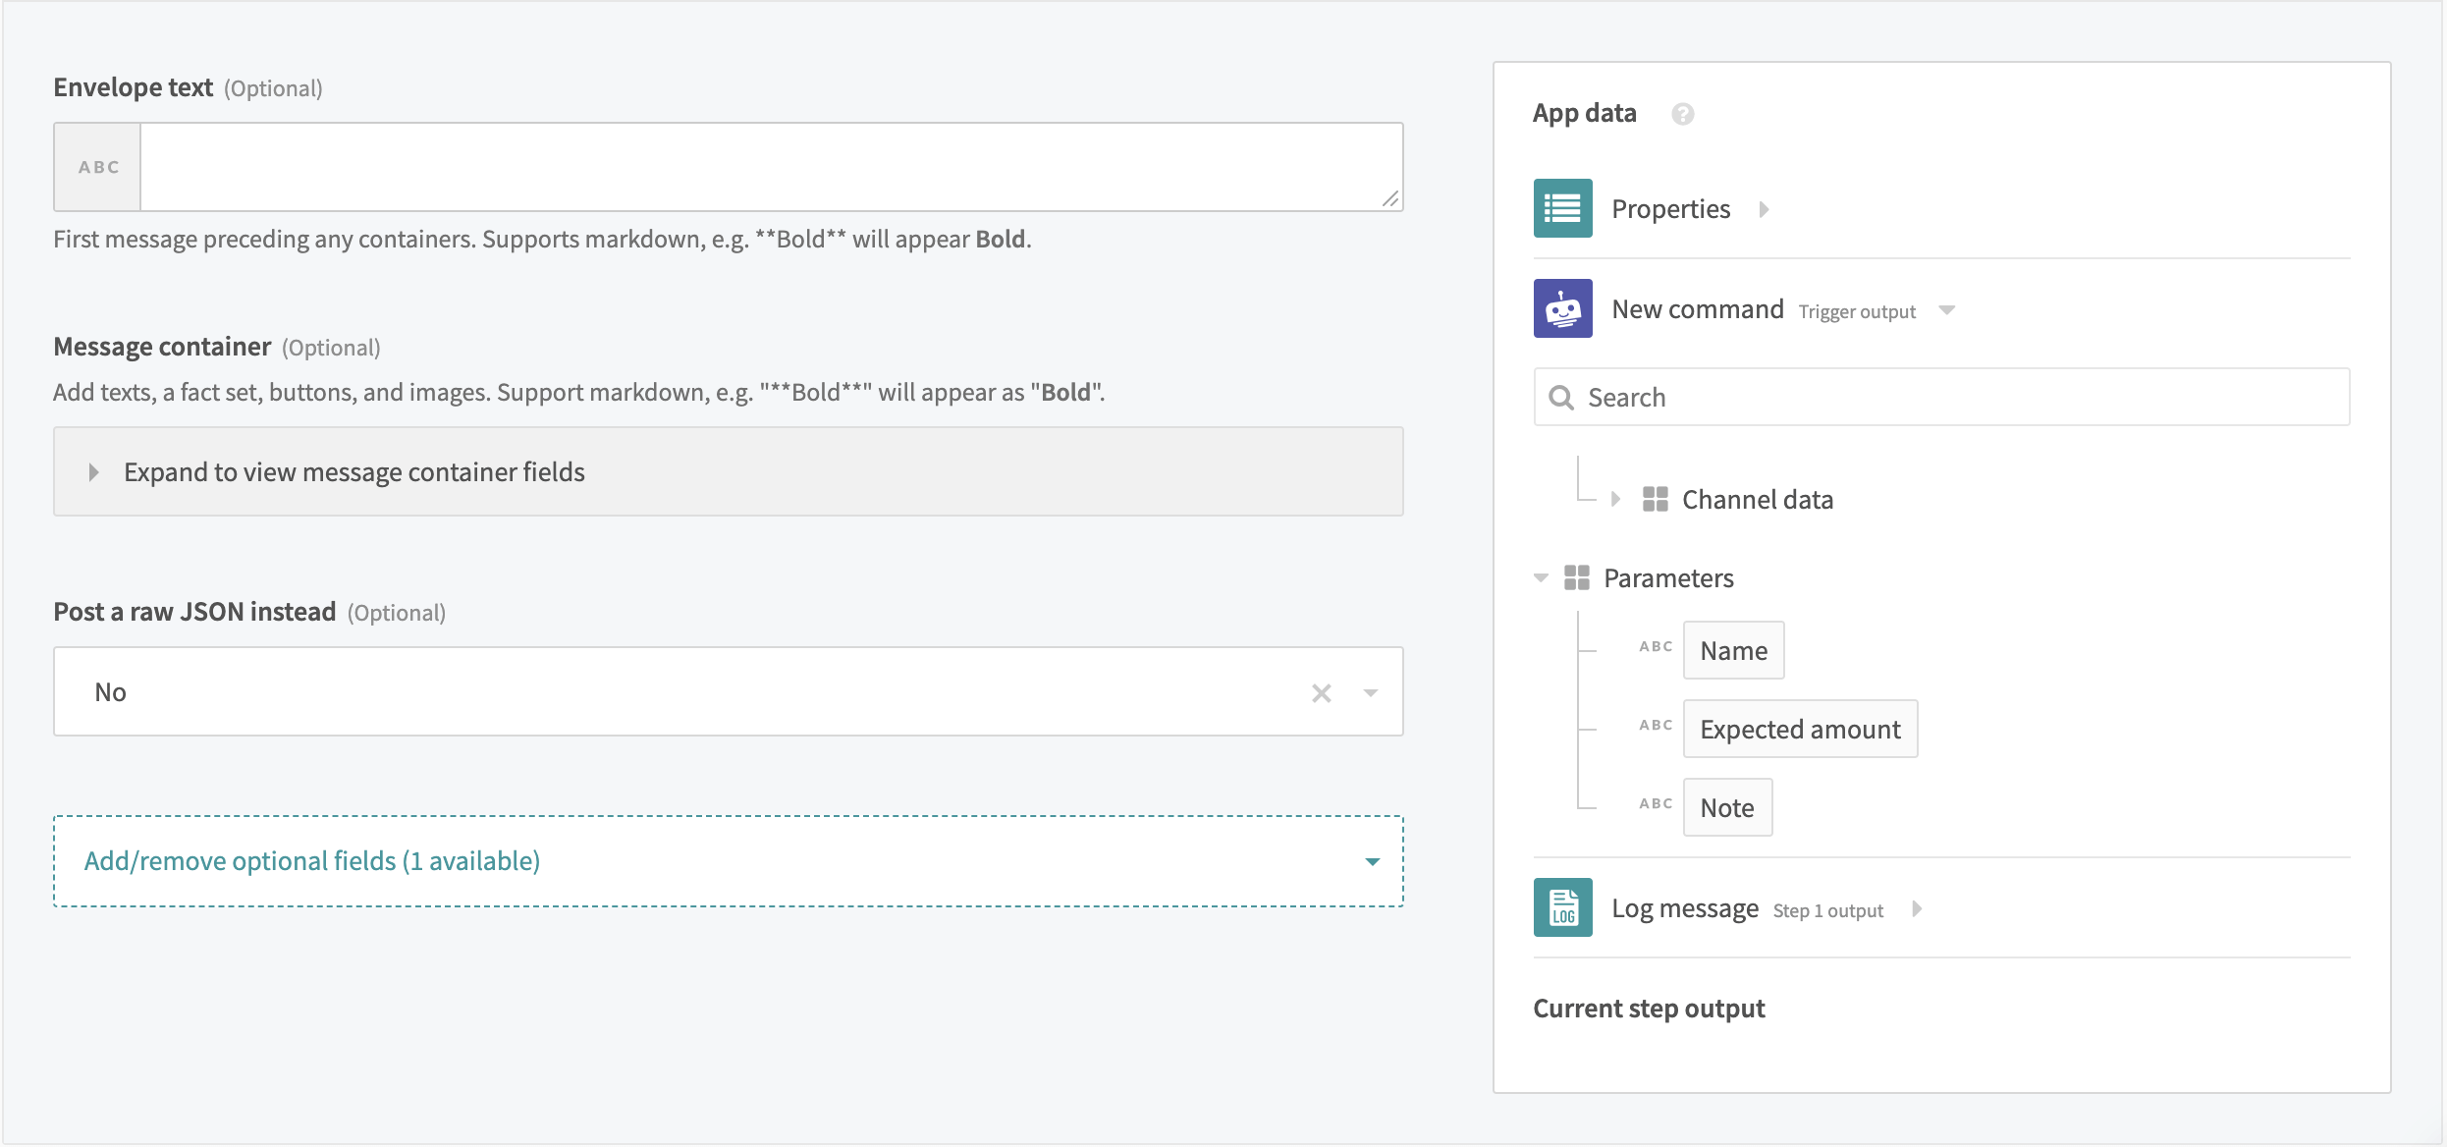The image size is (2447, 1147).
Task: Click the search magnifier icon
Action: 1560,398
